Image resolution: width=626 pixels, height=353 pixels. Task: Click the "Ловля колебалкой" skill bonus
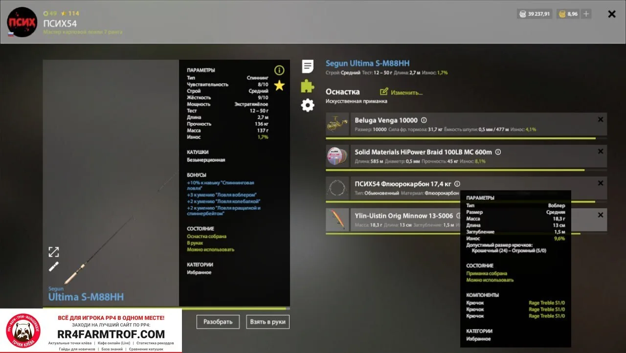[x=224, y=201]
